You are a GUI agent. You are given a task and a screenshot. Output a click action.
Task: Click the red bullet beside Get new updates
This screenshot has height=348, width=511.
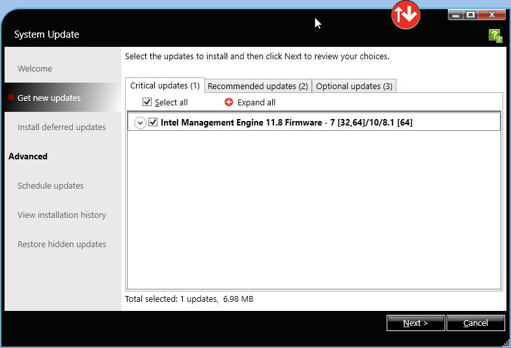click(x=11, y=98)
